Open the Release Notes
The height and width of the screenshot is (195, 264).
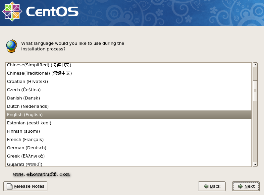coord(25,186)
